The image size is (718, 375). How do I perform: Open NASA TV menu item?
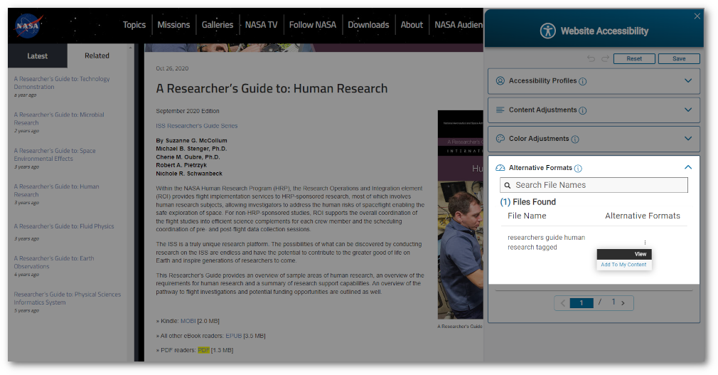pyautogui.click(x=261, y=25)
